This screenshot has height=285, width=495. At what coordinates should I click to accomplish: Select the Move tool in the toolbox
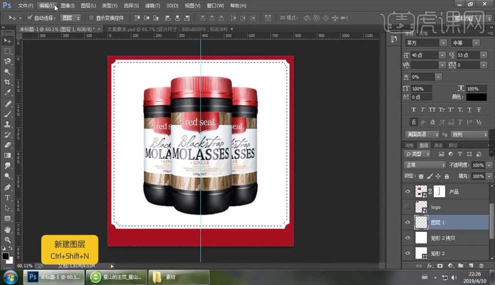point(7,40)
